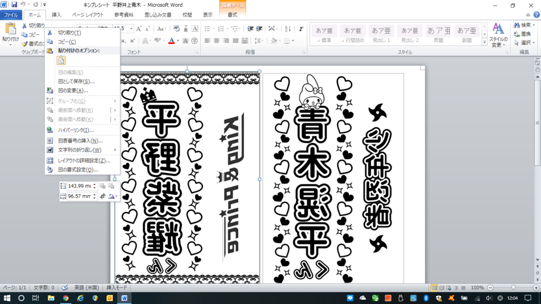Click the Save icon in quick access toolbar
541x304 pixels.
tap(14, 4)
